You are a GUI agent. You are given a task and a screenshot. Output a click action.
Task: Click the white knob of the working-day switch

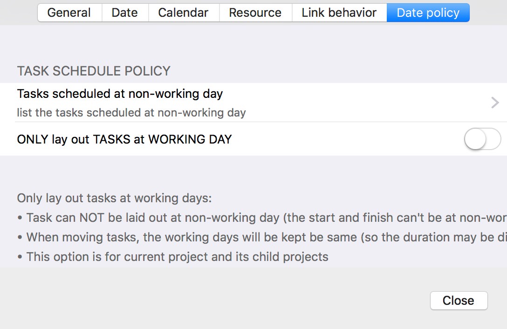point(475,139)
